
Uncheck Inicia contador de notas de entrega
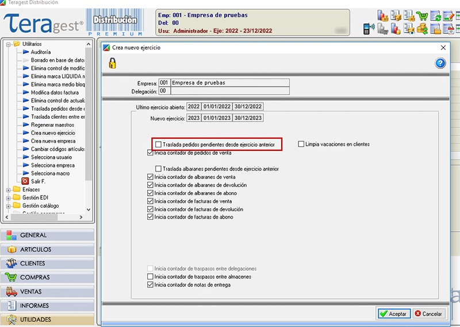150,285
